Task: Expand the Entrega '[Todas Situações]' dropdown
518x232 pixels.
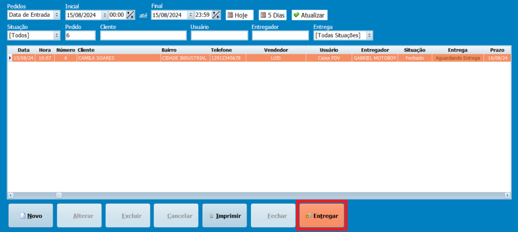Action: click(x=369, y=35)
